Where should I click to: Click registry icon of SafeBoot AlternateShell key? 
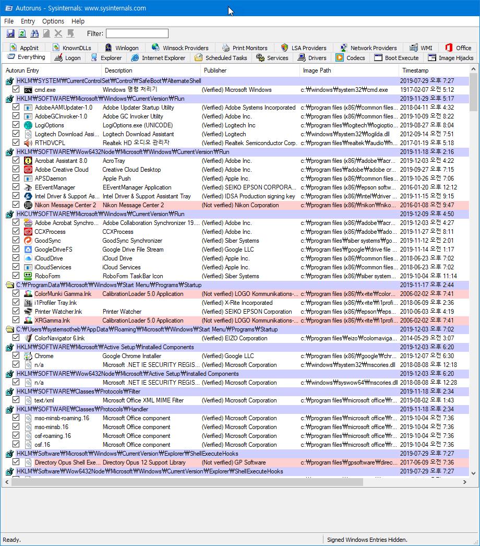point(10,81)
